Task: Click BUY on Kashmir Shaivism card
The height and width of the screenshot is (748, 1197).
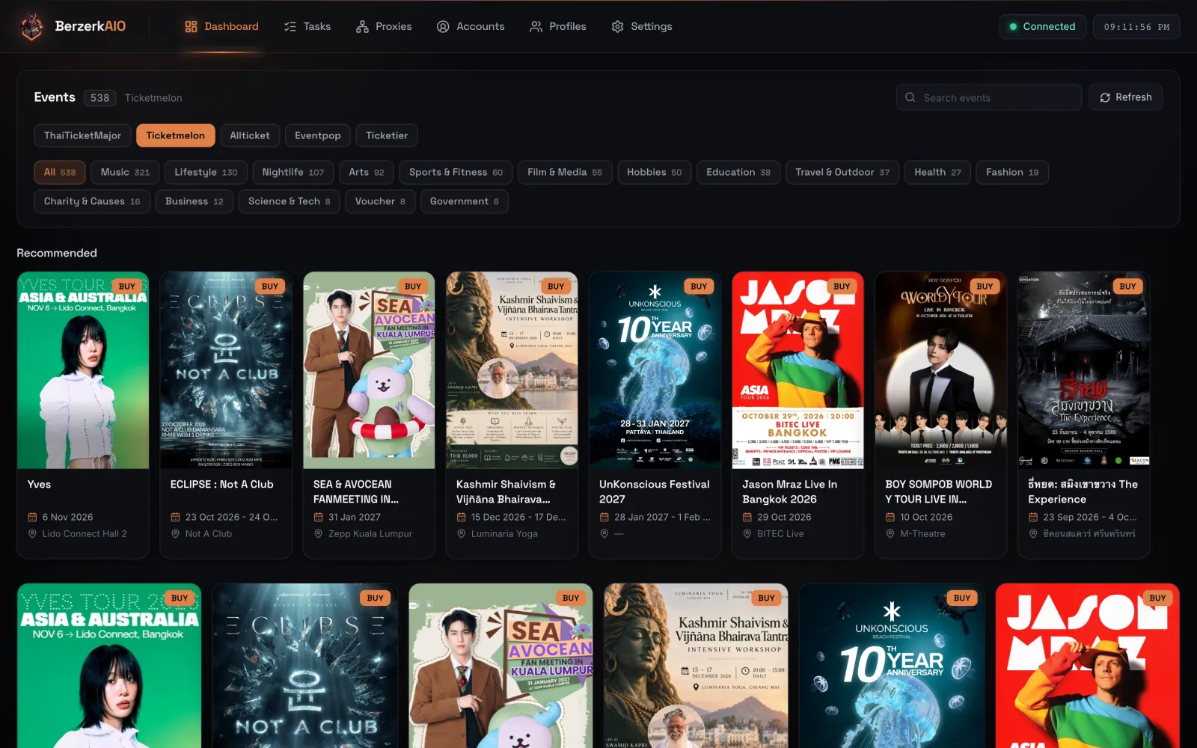Action: point(556,286)
